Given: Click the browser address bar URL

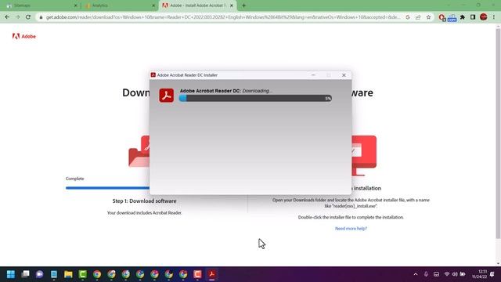Looking at the screenshot, I should [222, 17].
